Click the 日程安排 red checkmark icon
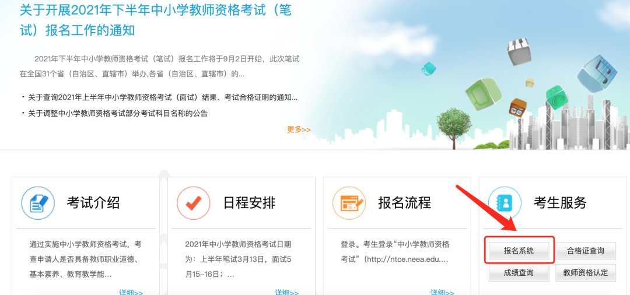Screen dimensions: 630x295 (193, 203)
